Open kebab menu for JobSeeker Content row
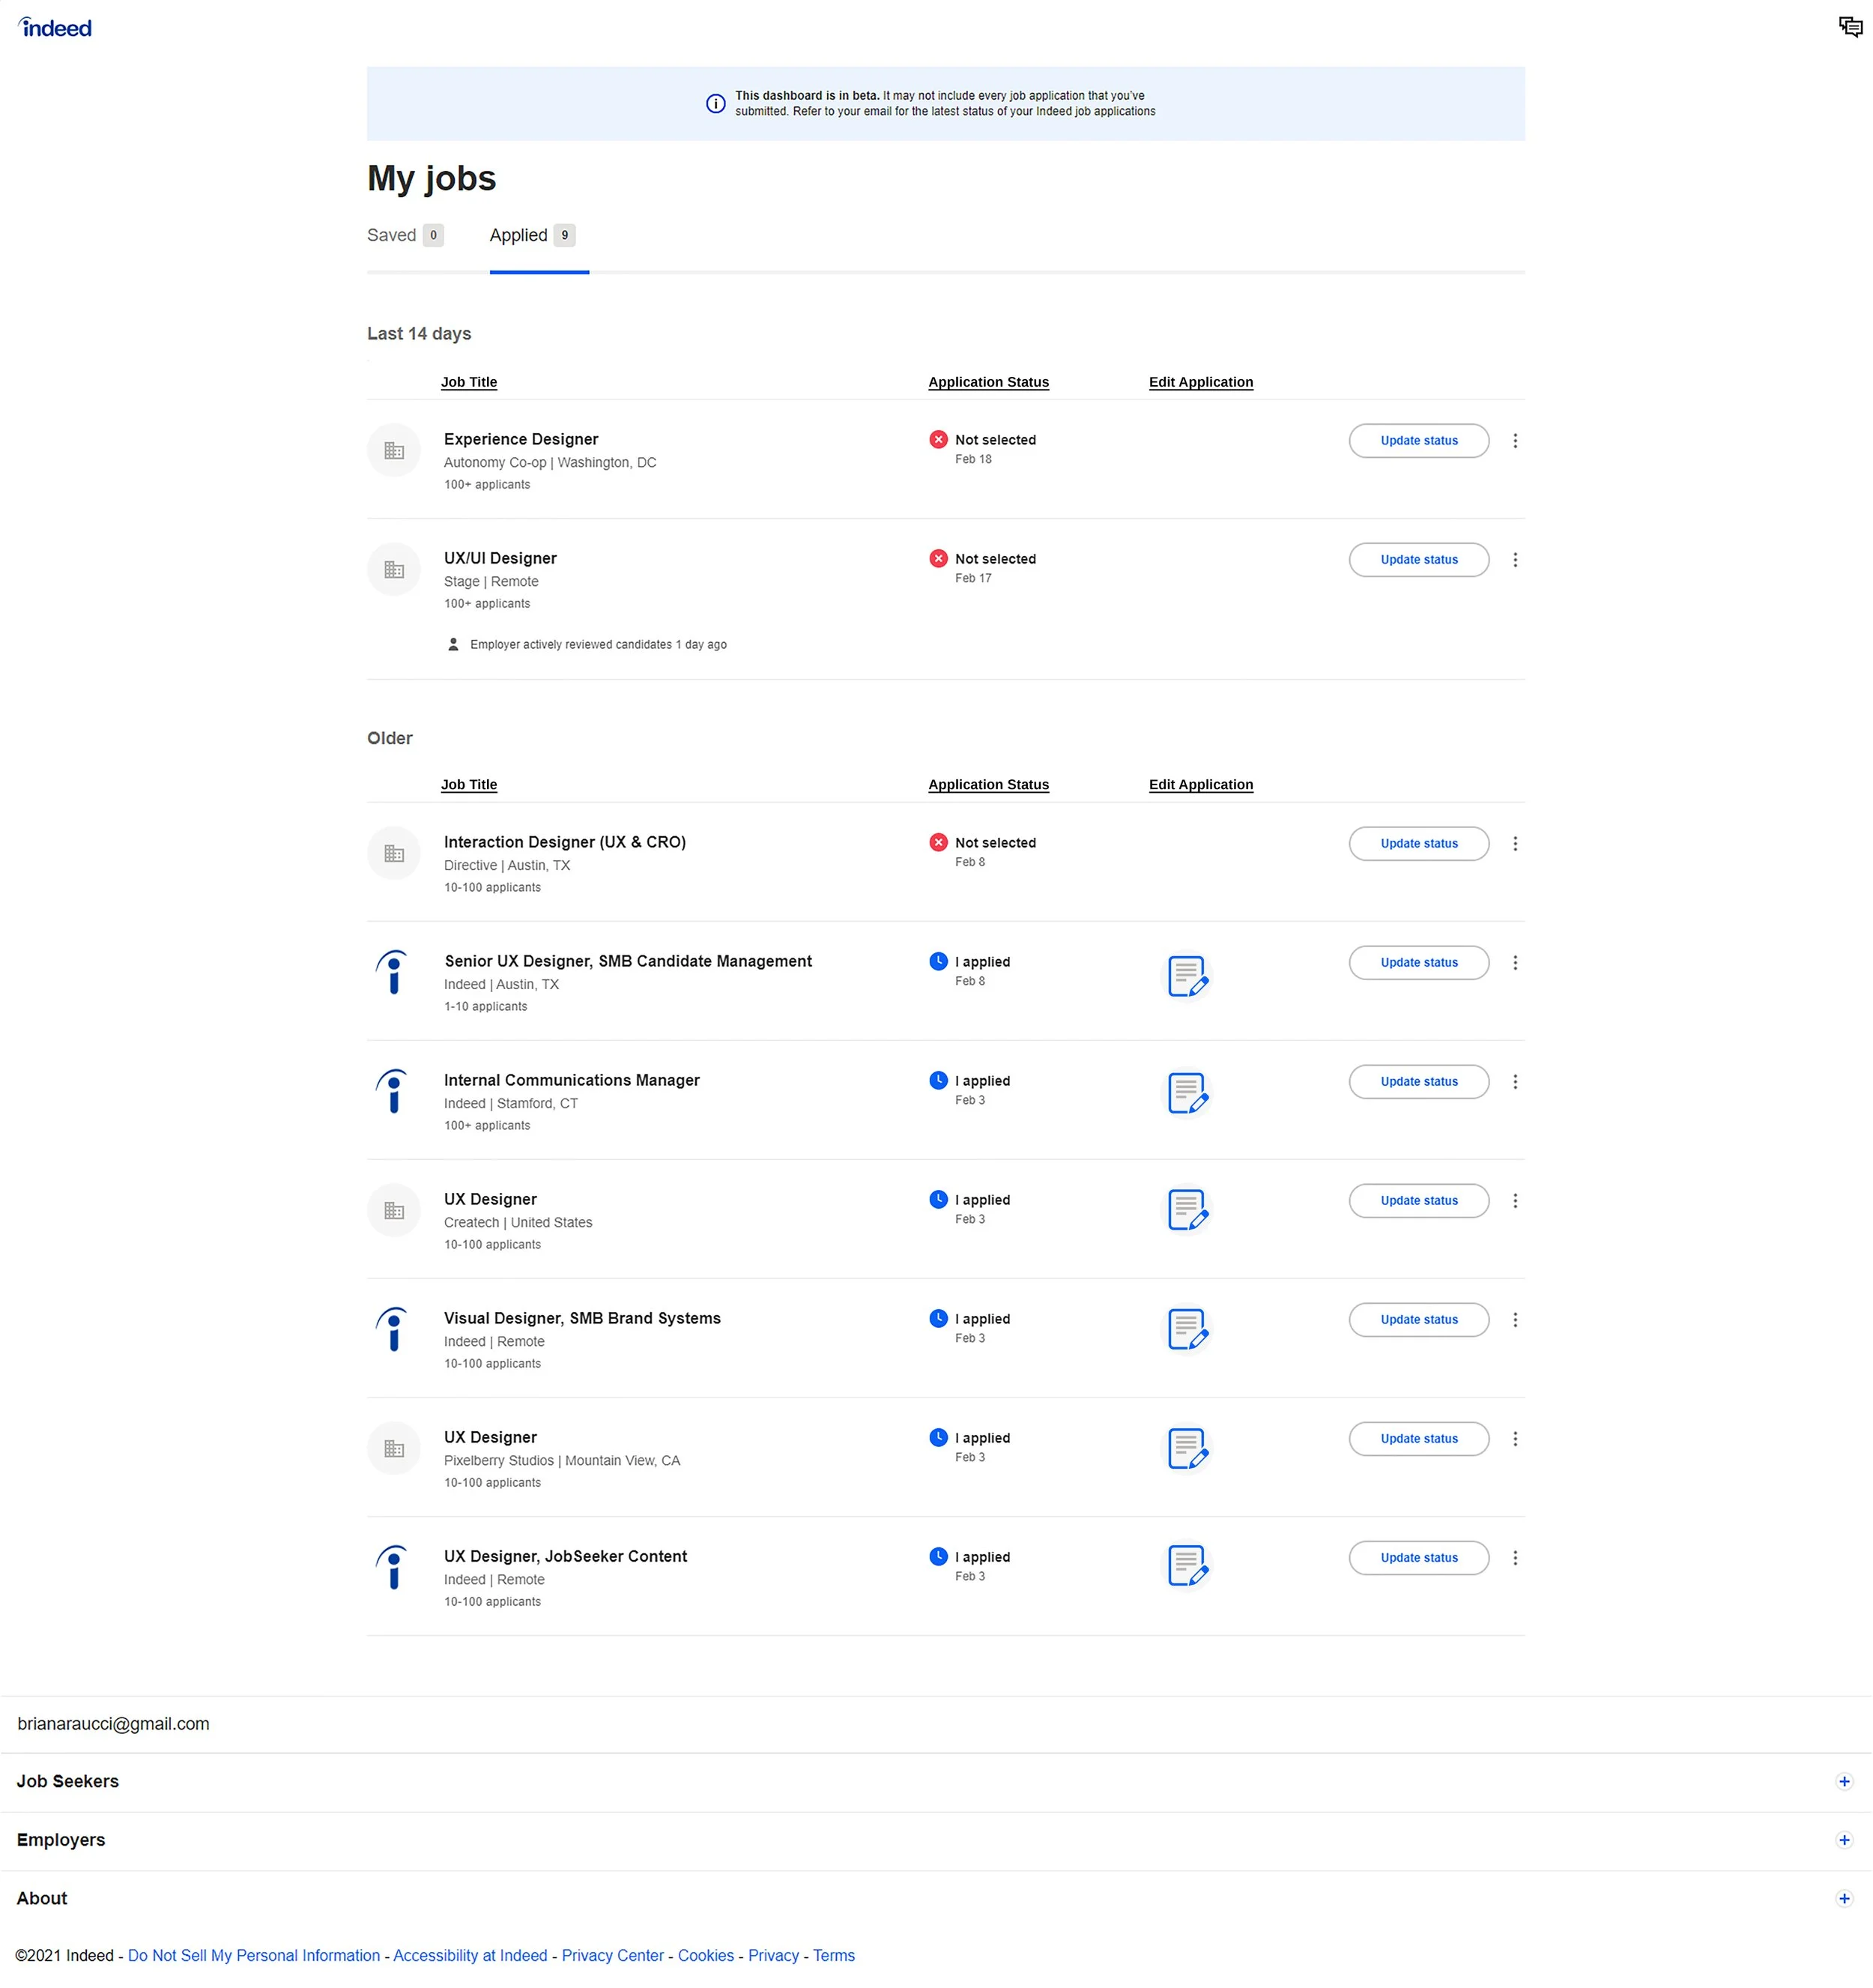Screen dimensions: 1873x1988 coord(1515,1558)
